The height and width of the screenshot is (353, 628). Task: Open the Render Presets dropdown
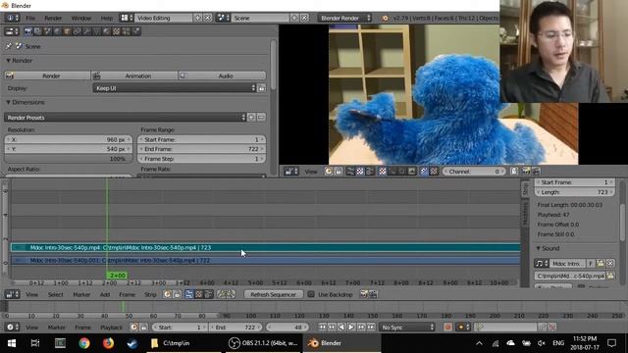[x=125, y=118]
